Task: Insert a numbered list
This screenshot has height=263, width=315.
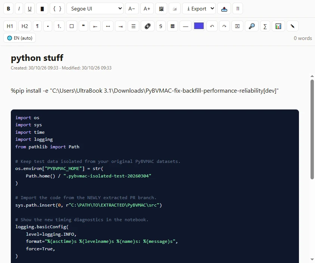Action: click(59, 26)
